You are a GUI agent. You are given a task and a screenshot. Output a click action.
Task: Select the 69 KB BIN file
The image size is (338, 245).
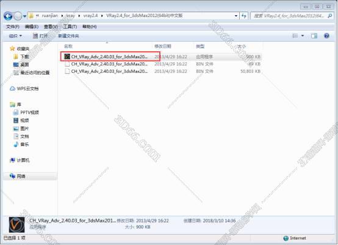pyautogui.click(x=161, y=64)
